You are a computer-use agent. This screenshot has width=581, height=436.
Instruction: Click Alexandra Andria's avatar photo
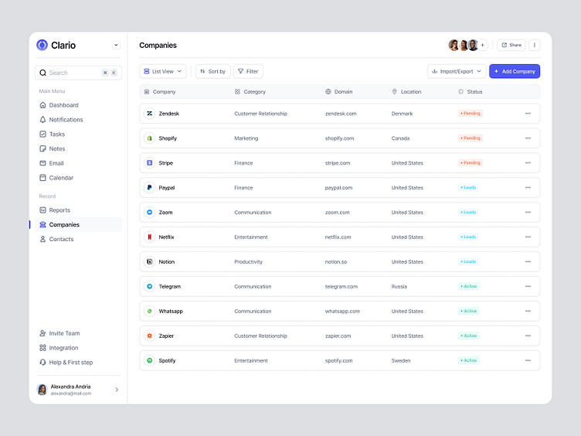(42, 390)
